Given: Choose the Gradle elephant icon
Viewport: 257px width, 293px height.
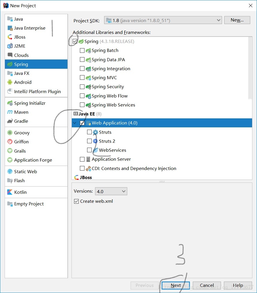Looking at the screenshot, I should pos(10,121).
